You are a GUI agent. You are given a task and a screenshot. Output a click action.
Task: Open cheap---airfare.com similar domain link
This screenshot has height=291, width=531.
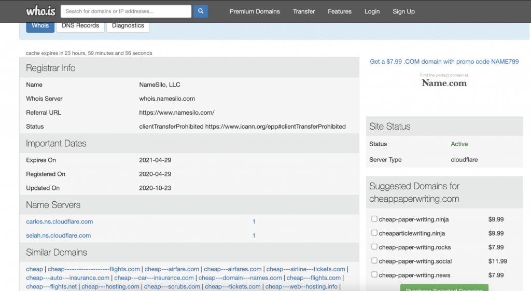point(172,269)
